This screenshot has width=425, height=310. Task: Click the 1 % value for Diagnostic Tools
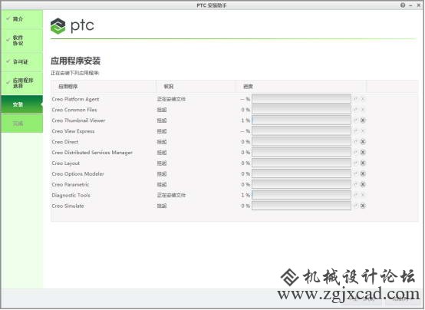coord(245,195)
